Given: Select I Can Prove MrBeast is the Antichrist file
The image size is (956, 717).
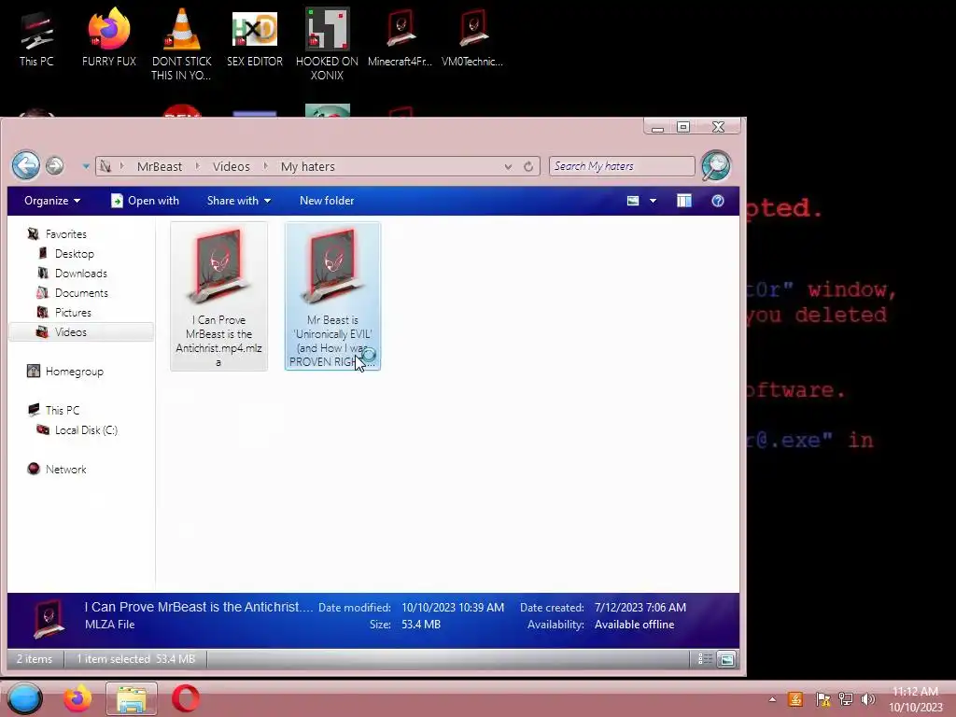Looking at the screenshot, I should click(218, 296).
